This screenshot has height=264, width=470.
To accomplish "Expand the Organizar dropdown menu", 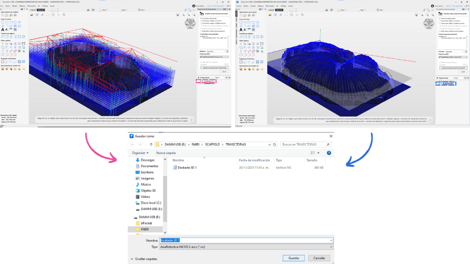I will 141,153.
